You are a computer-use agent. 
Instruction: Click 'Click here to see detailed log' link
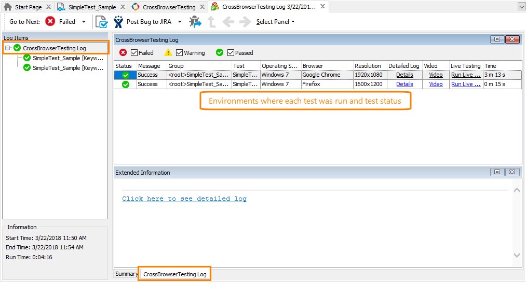tap(184, 199)
